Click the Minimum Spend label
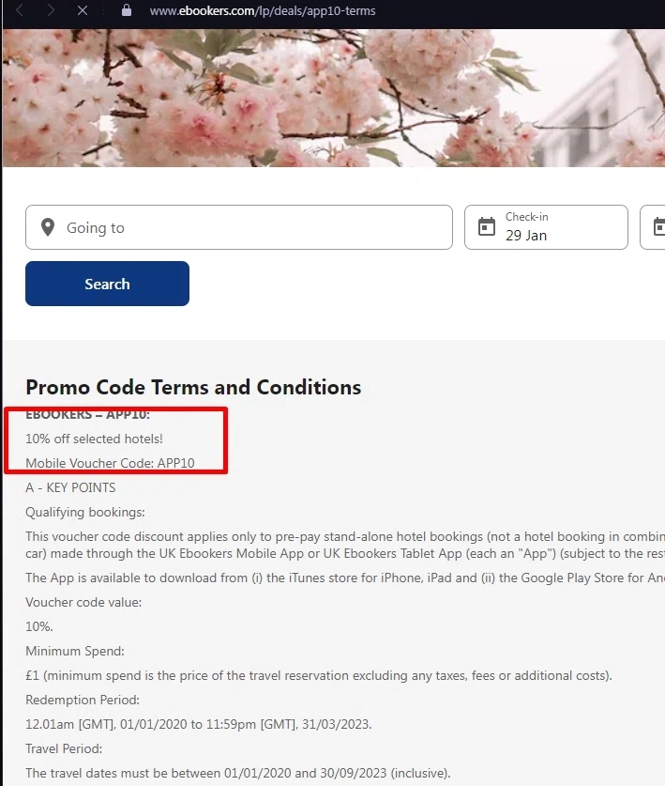Viewport: 665px width, 786px height. 74,651
